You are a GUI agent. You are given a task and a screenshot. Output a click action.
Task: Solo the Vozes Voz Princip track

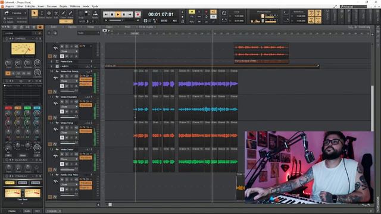[67, 76]
